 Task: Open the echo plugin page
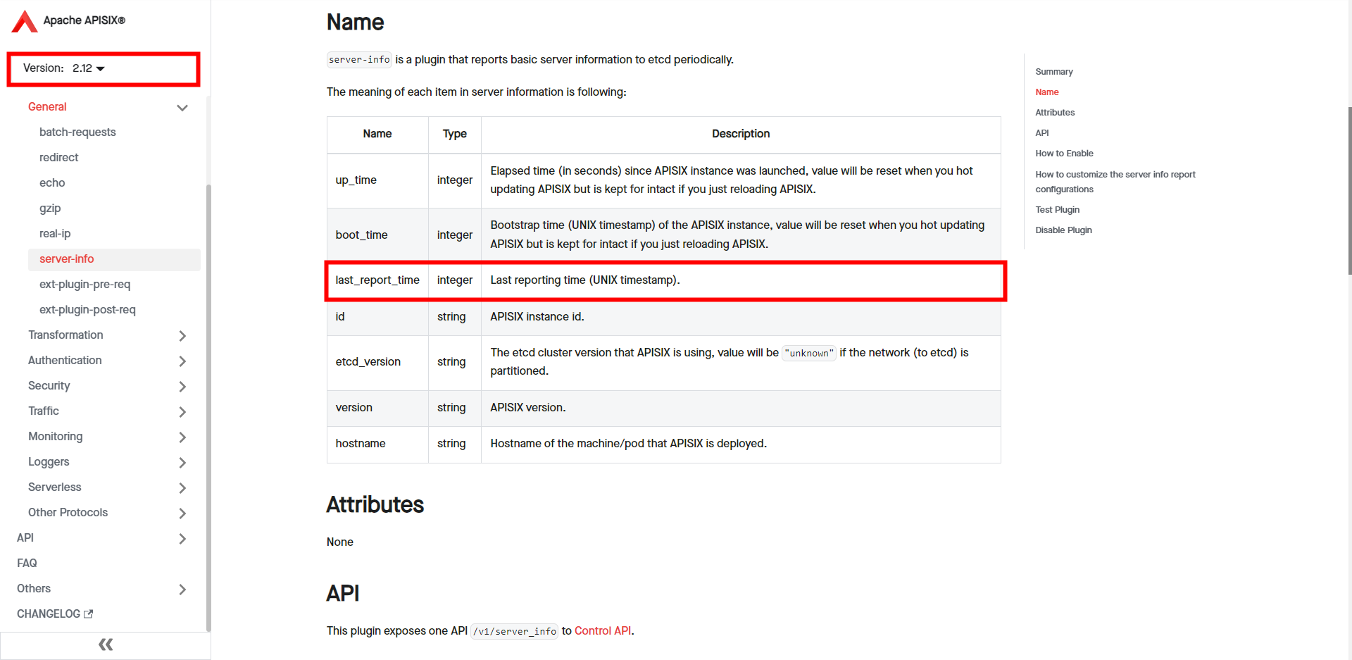[52, 182]
